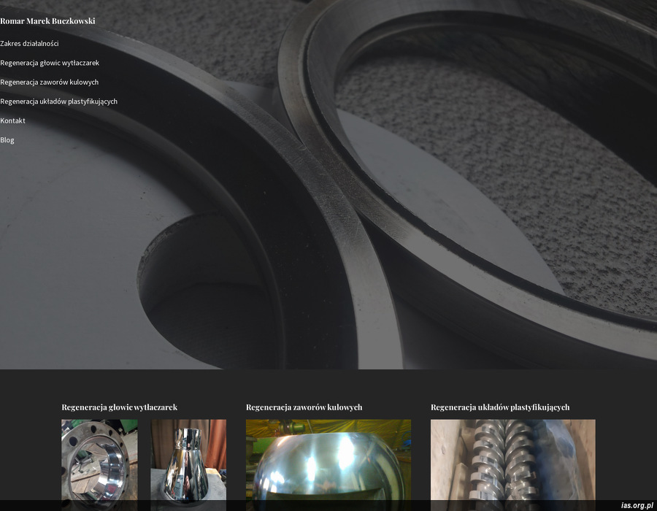The height and width of the screenshot is (511, 657).
Task: Visit the Blog link
Action: [x=7, y=140]
